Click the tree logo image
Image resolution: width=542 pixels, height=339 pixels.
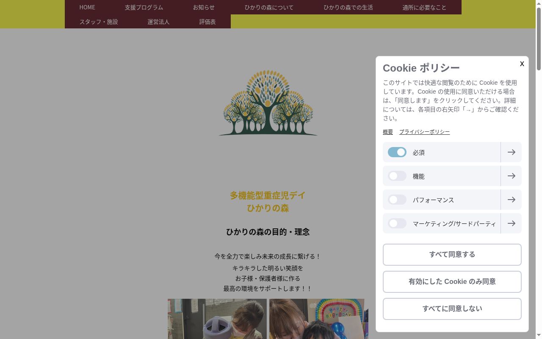point(268,103)
